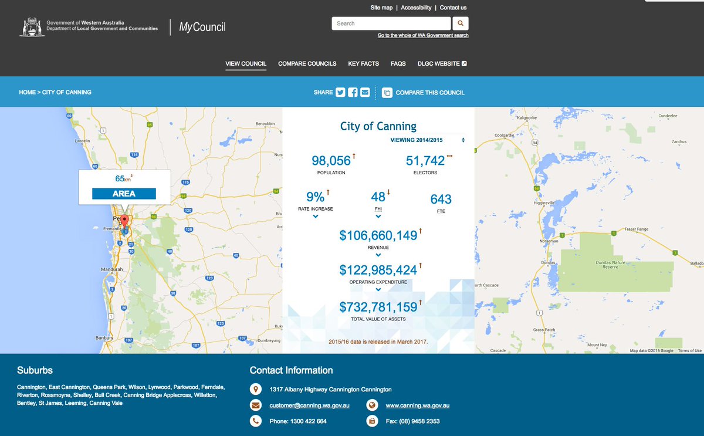This screenshot has width=704, height=436.
Task: Open the KEY FACTS tab
Action: click(363, 63)
